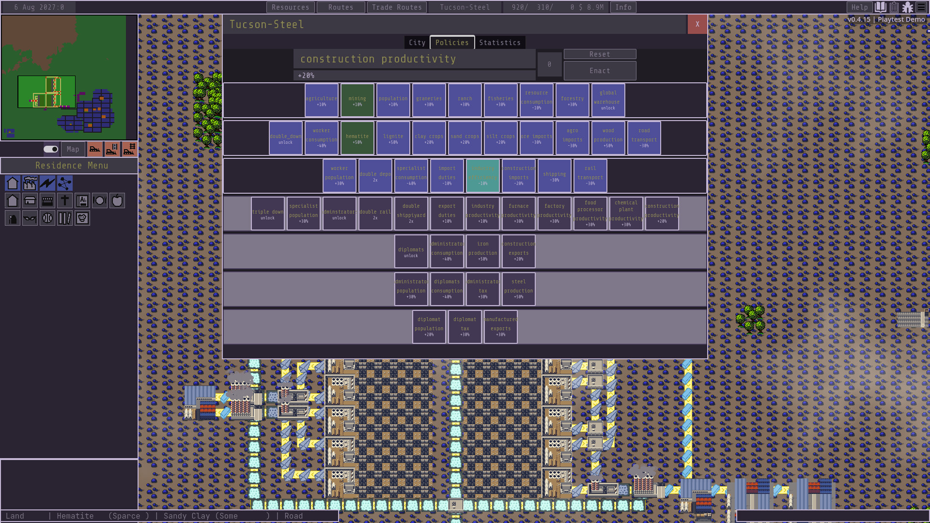Toggle the hematite +50% policy tile
This screenshot has height=523, width=930.
[x=357, y=138]
